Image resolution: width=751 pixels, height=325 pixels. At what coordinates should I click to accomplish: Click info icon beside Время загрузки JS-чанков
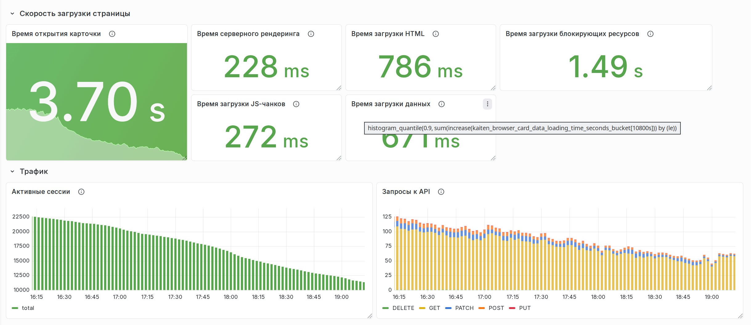pyautogui.click(x=296, y=104)
